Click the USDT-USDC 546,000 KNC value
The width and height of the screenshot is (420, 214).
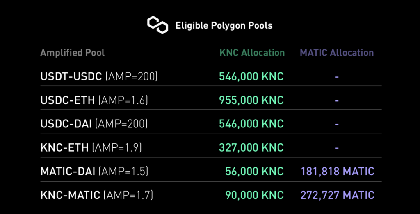pyautogui.click(x=251, y=77)
